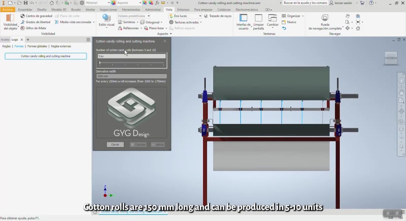Switch to Herramientas ribbon tab
This screenshot has height=221, width=406.
click(131, 10)
